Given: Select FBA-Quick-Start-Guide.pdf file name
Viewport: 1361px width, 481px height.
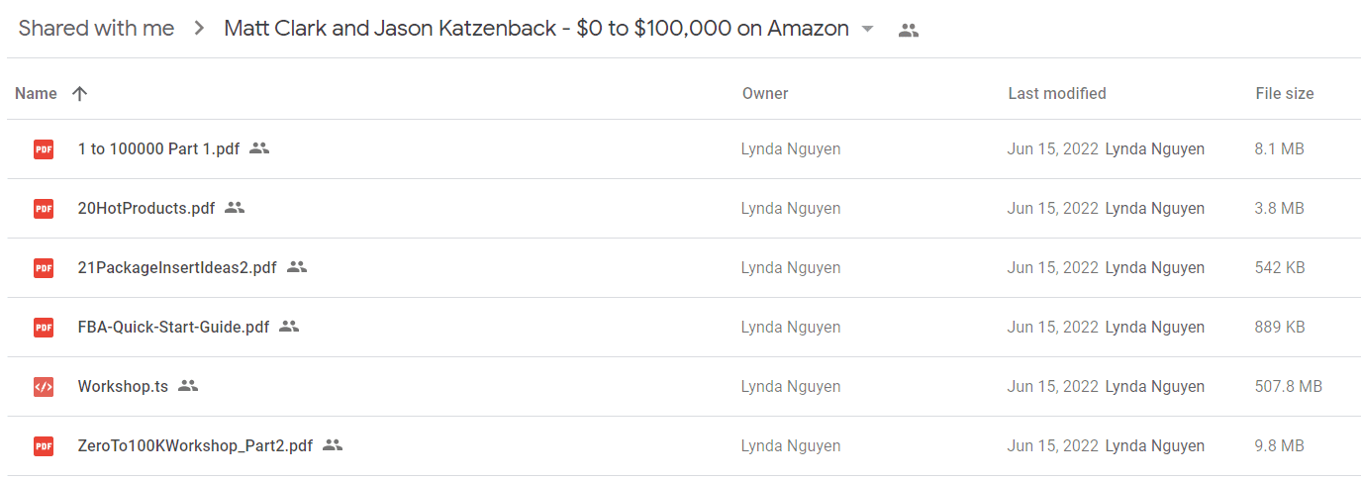Looking at the screenshot, I should (173, 328).
